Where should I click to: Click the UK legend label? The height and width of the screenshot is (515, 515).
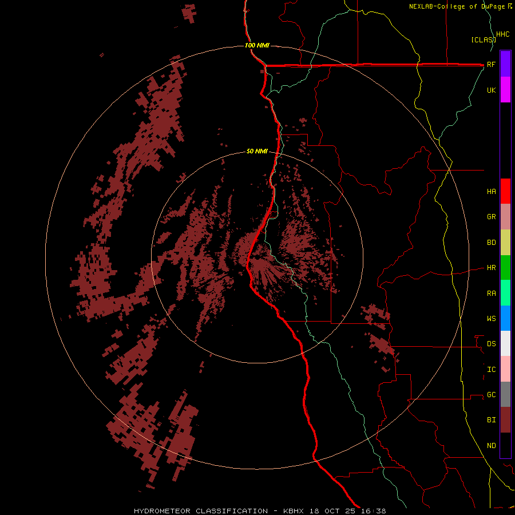(x=491, y=90)
